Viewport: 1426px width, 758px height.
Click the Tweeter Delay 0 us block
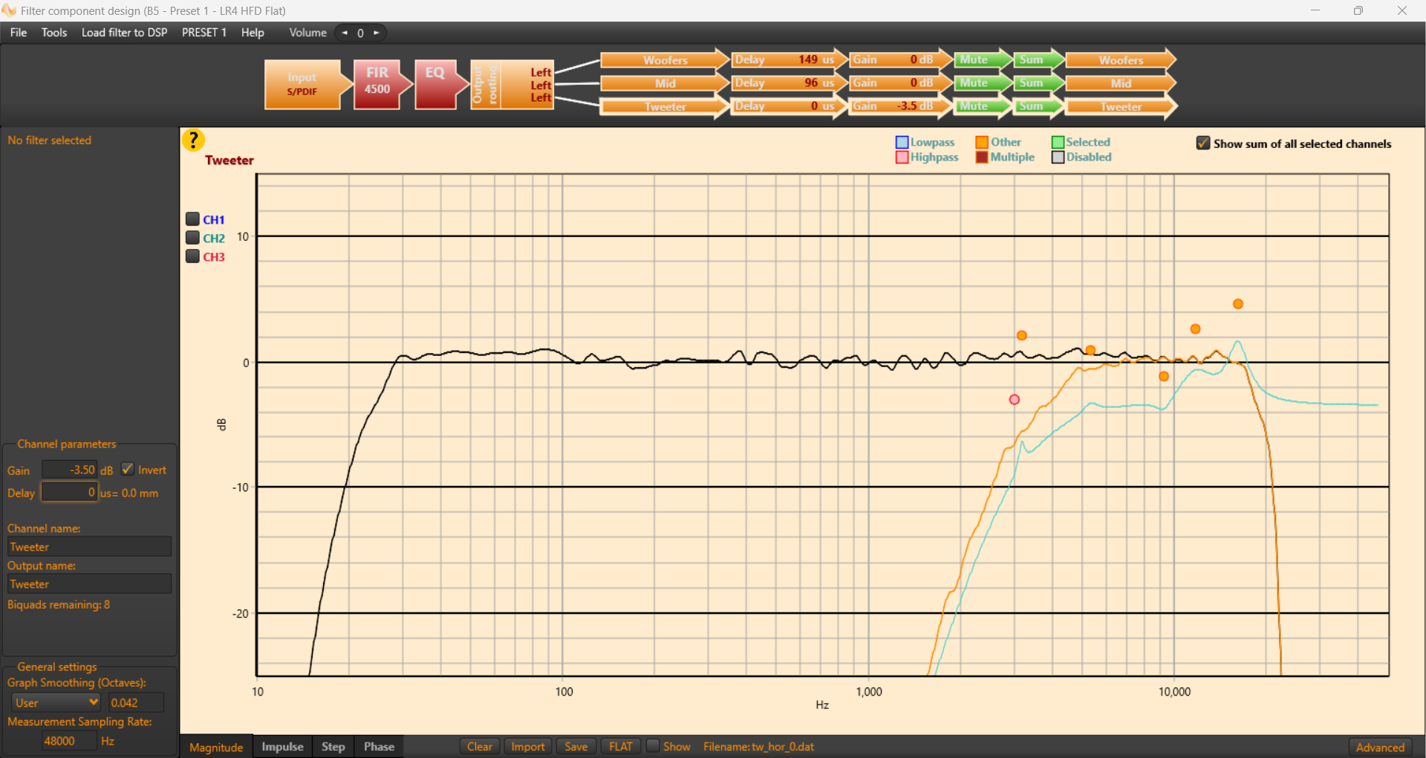point(789,106)
